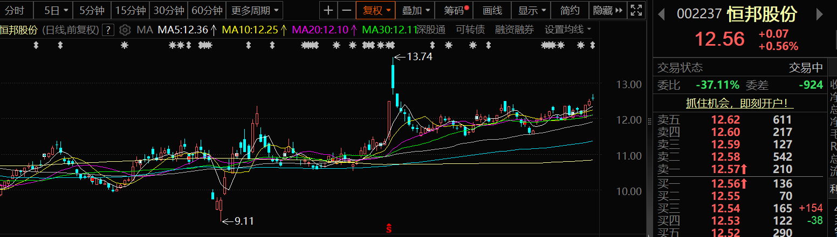The height and width of the screenshot is (237, 837).
Task: Go to previous stock with left arrow
Action: pyautogui.click(x=661, y=14)
